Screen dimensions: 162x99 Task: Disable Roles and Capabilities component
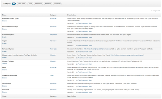[x=4, y=78]
